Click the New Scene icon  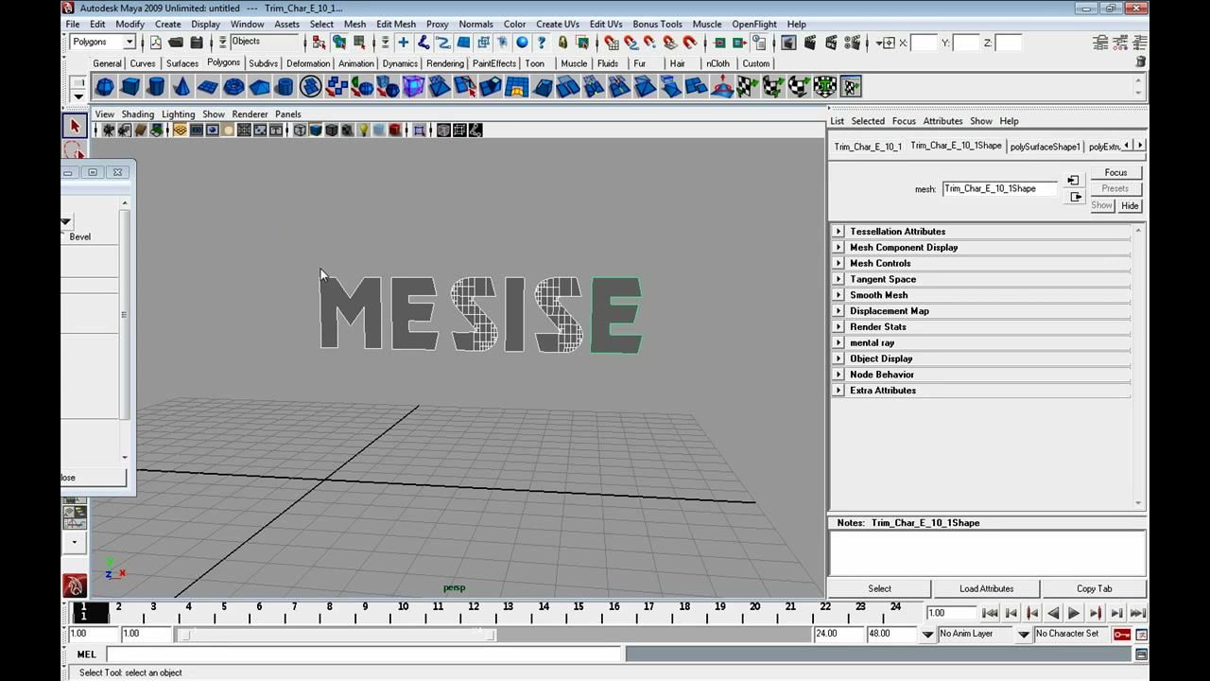[x=155, y=43]
